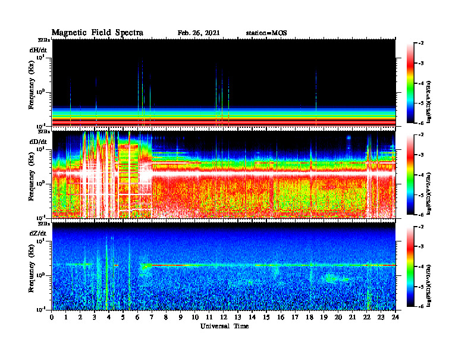Click inside the dD/dt spectrogram plot
The image size is (471, 364).
click(x=224, y=174)
